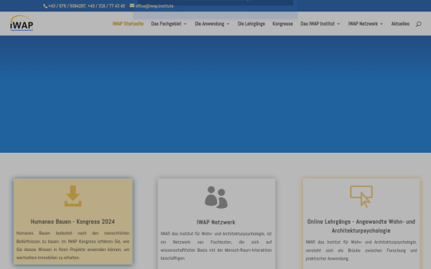The width and height of the screenshot is (431, 269).
Task: Click the download arrow icon in Kongress card
Action: tap(73, 196)
